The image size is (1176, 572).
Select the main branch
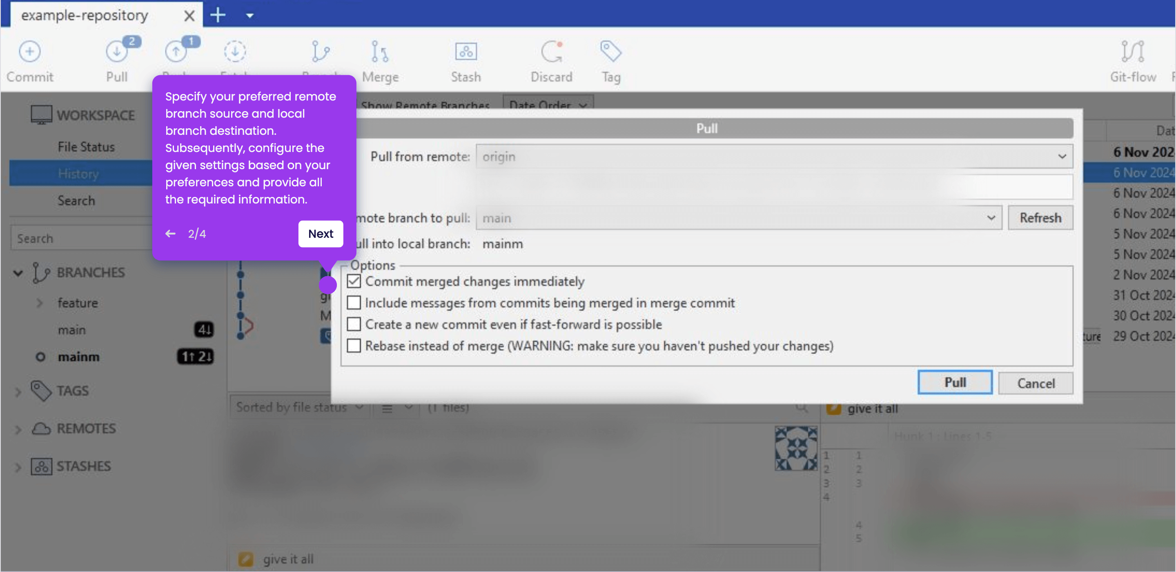[71, 329]
